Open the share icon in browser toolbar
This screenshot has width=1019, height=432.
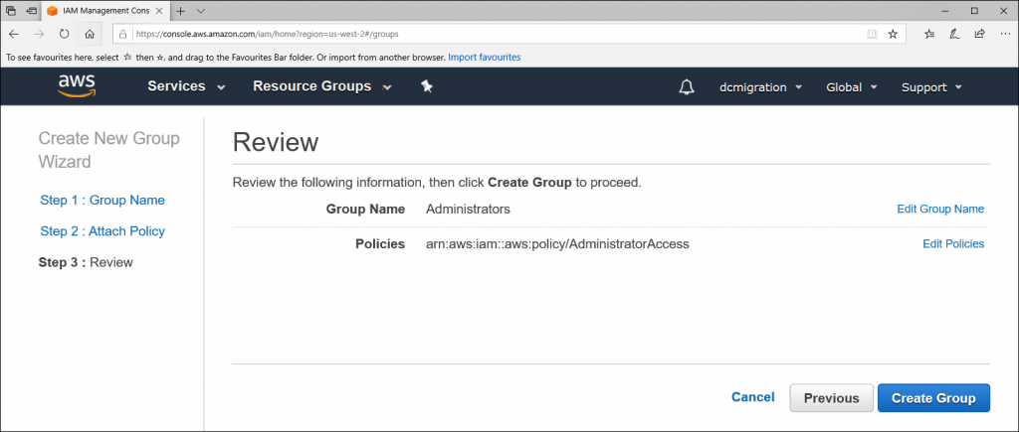tap(979, 33)
